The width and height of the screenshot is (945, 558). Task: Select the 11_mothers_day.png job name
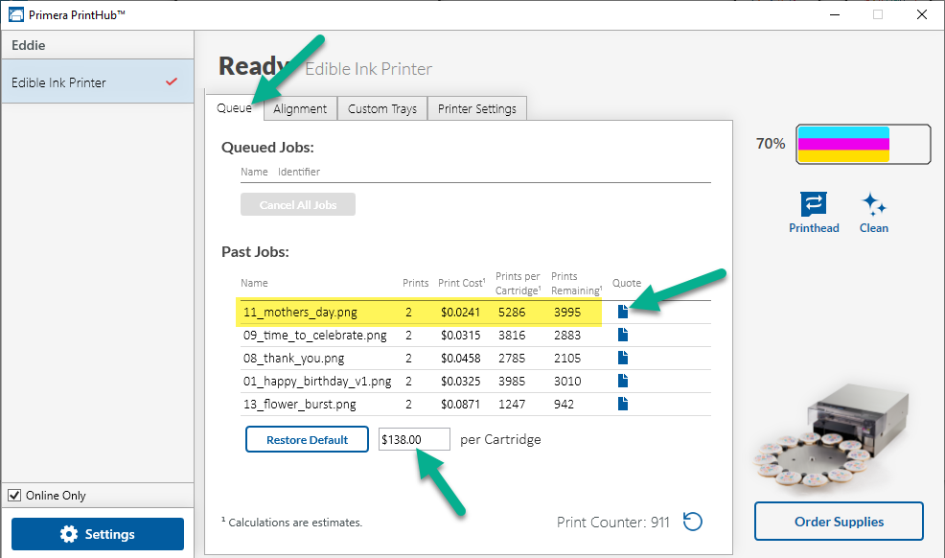pos(300,313)
